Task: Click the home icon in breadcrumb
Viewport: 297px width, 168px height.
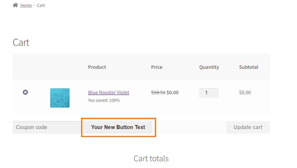Action: point(15,5)
